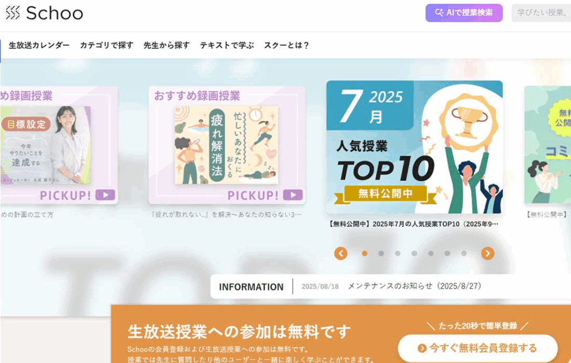
Task: Go to テキストで学ぶ menu item
Action: (x=227, y=45)
